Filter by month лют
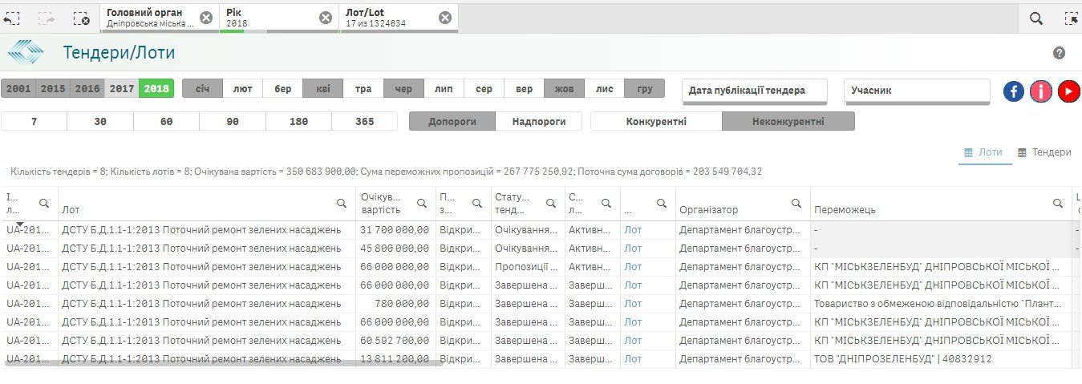The width and height of the screenshot is (1082, 384). [242, 89]
